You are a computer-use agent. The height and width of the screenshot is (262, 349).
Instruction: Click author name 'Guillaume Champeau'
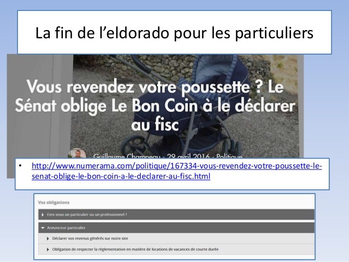[x=127, y=156]
